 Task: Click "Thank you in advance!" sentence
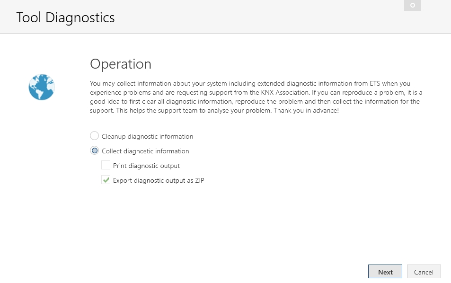[306, 110]
